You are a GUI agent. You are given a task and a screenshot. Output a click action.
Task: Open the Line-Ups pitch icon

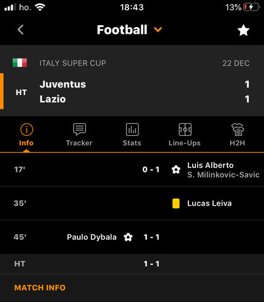[x=185, y=130]
